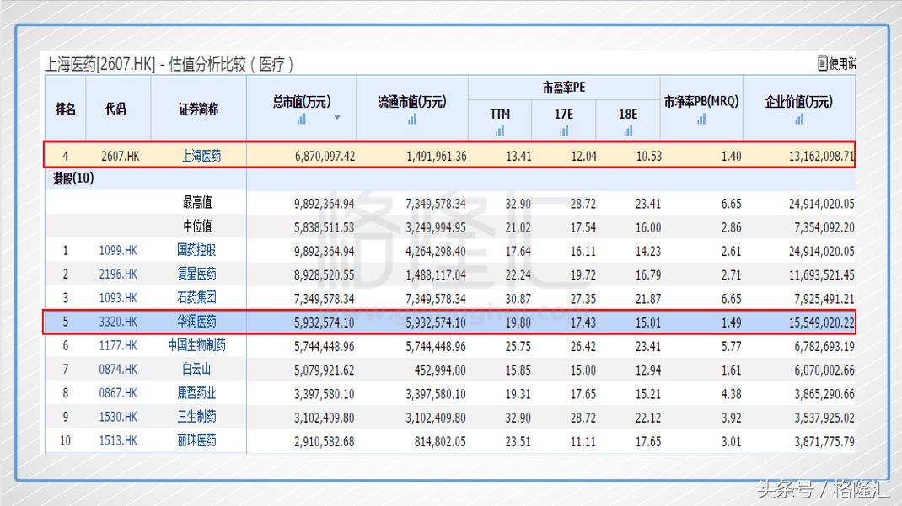
Task: Open 石药集团 security name link
Action: click(x=196, y=297)
